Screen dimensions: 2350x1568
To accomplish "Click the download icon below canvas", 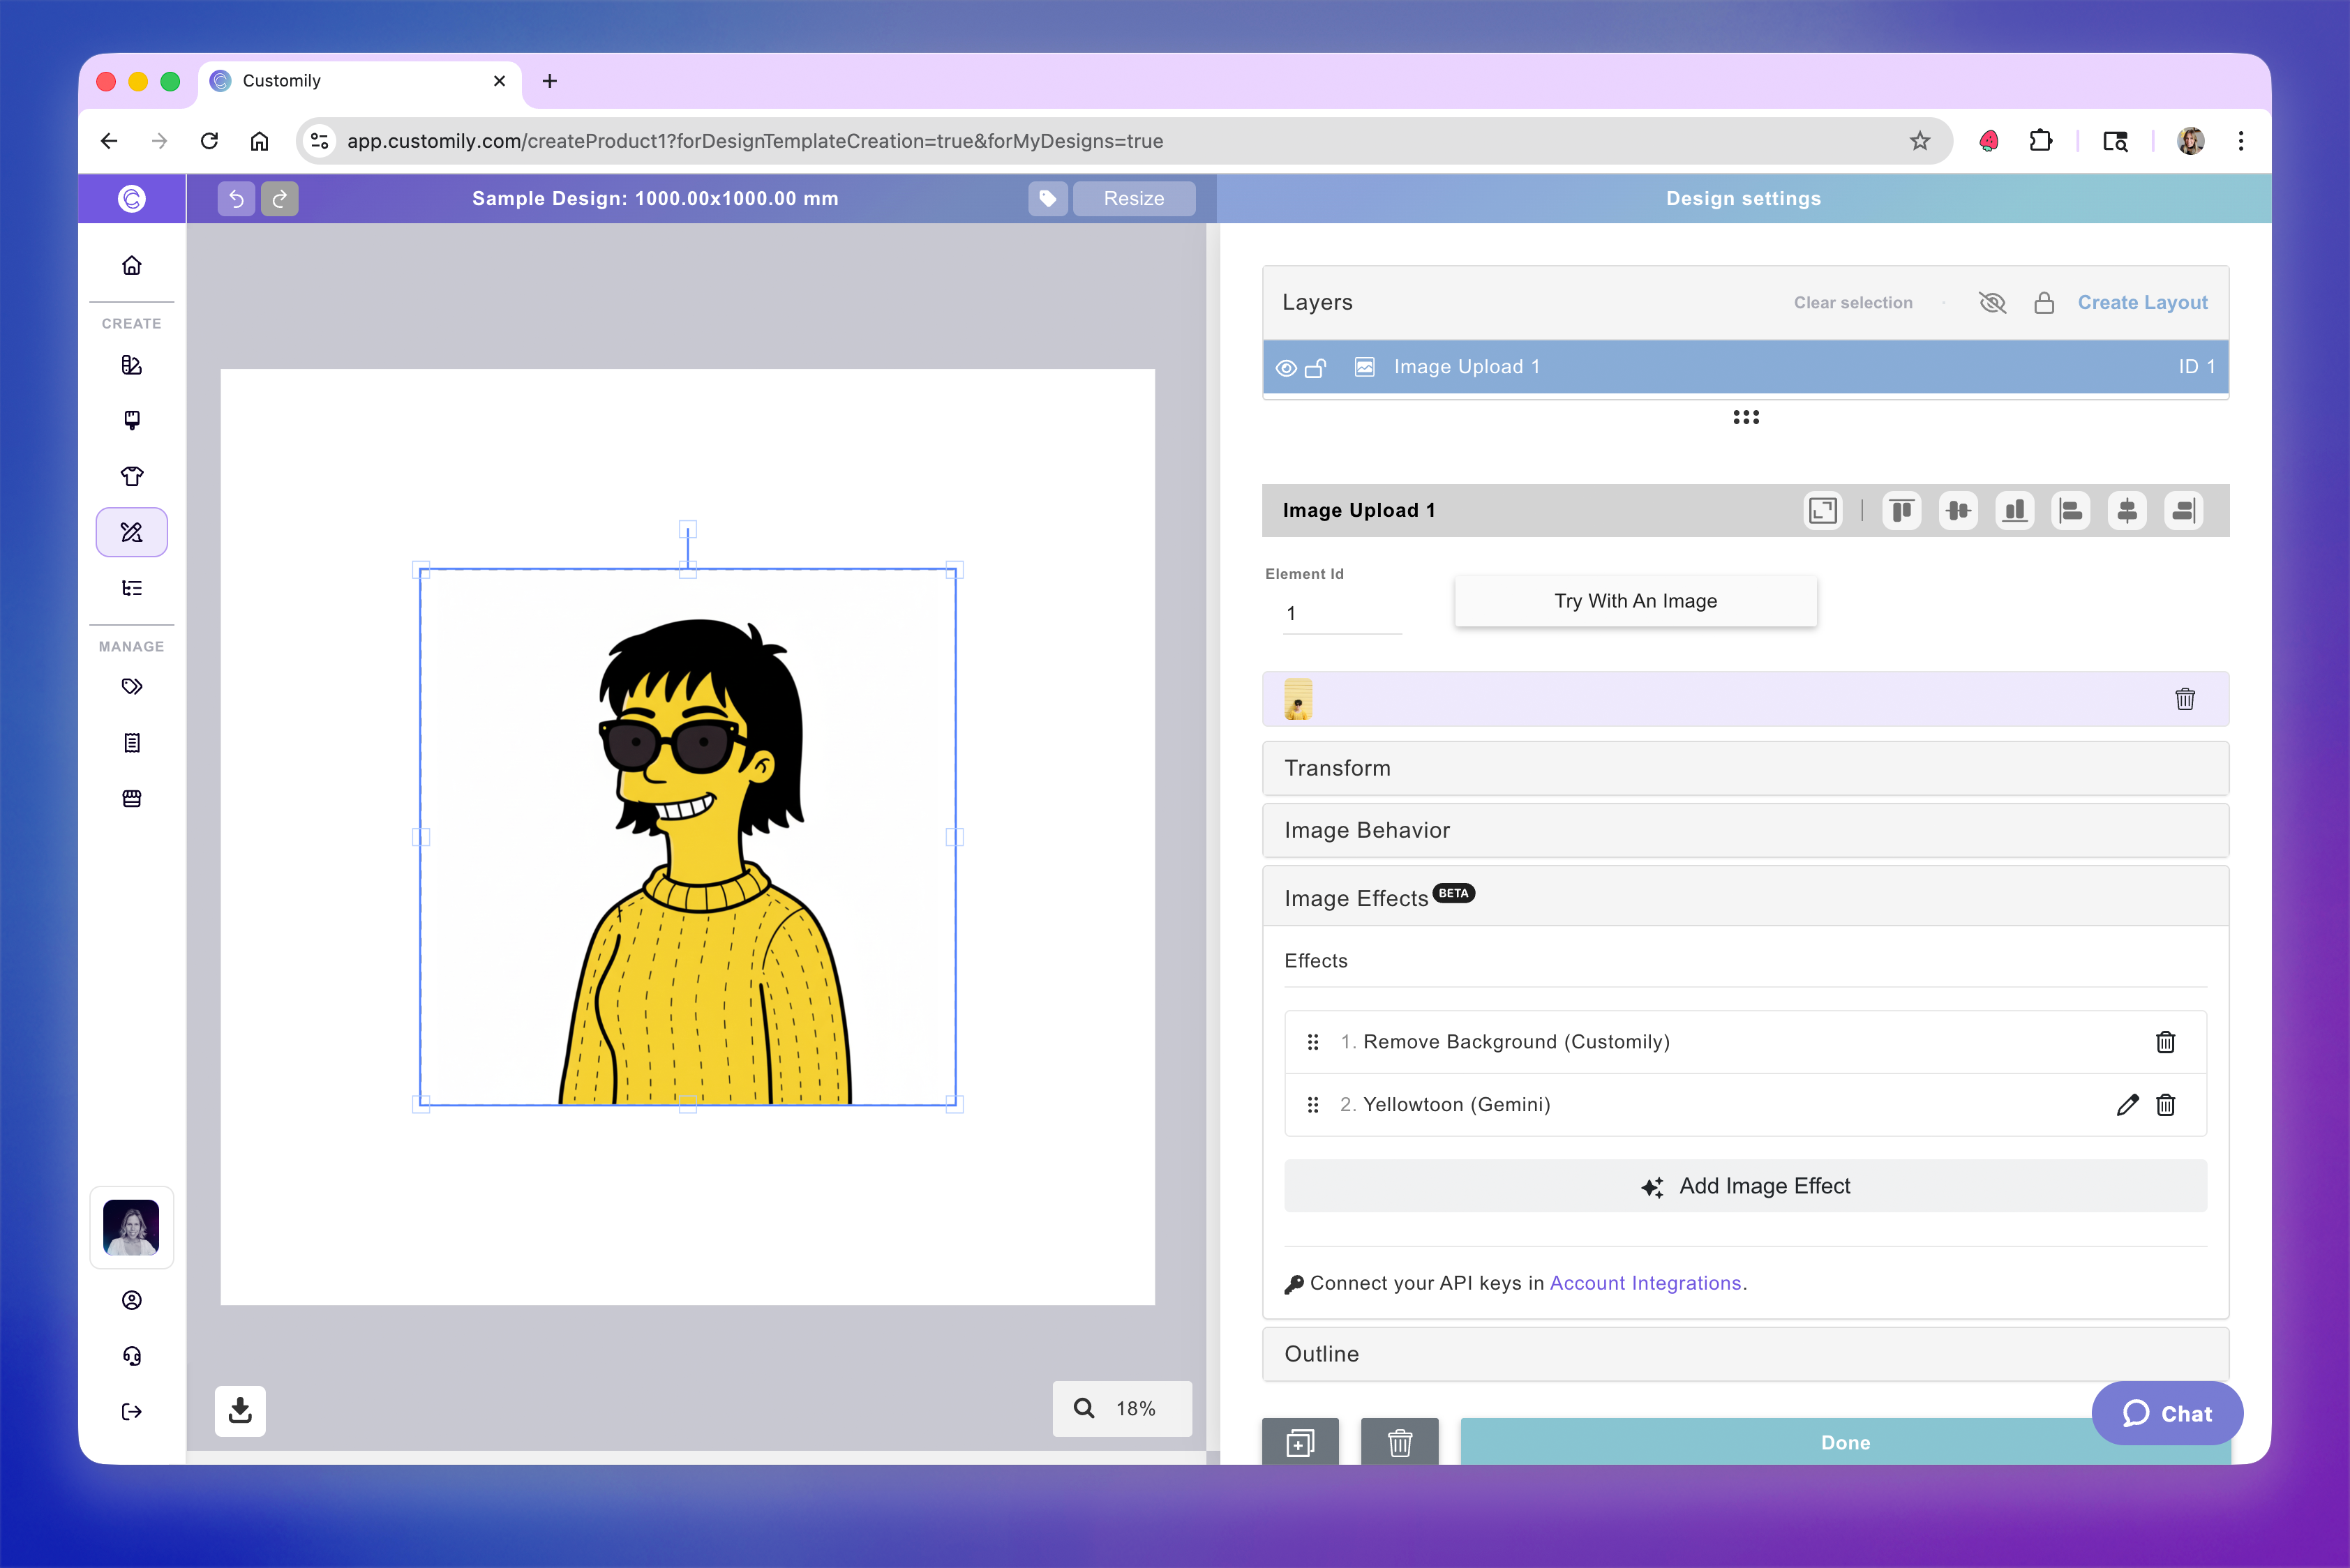I will [240, 1410].
